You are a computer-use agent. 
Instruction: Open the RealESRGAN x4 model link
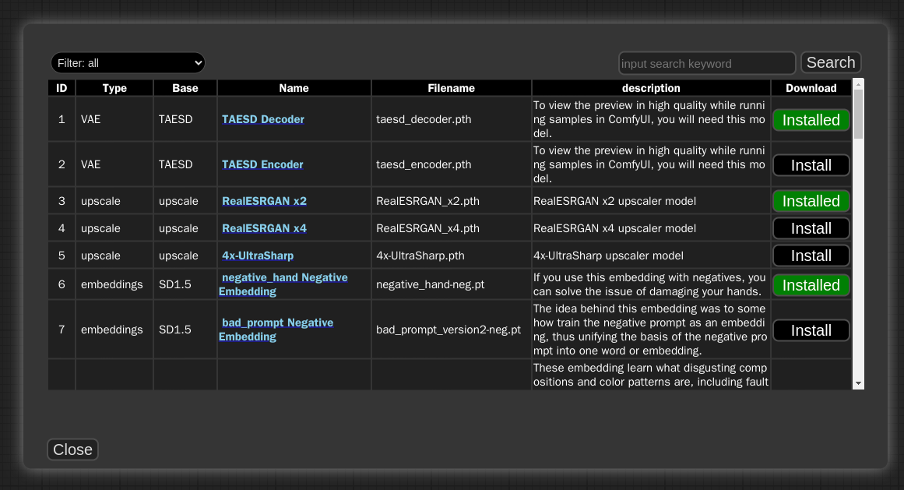click(264, 228)
